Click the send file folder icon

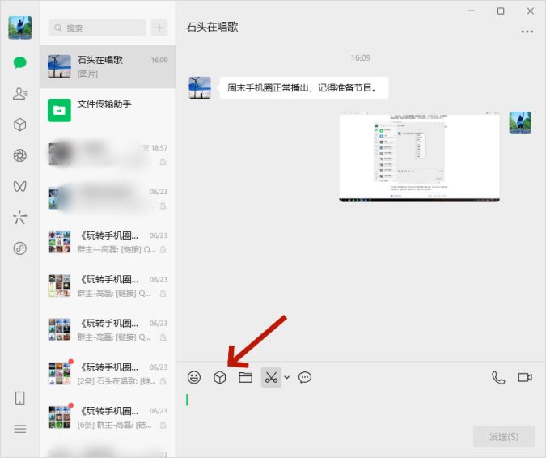pos(245,377)
